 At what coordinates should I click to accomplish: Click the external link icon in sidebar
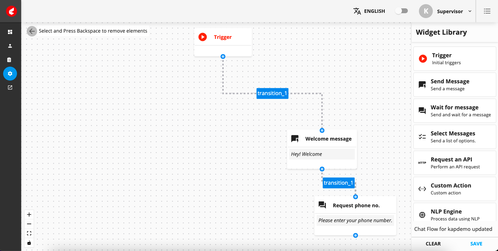(10, 87)
